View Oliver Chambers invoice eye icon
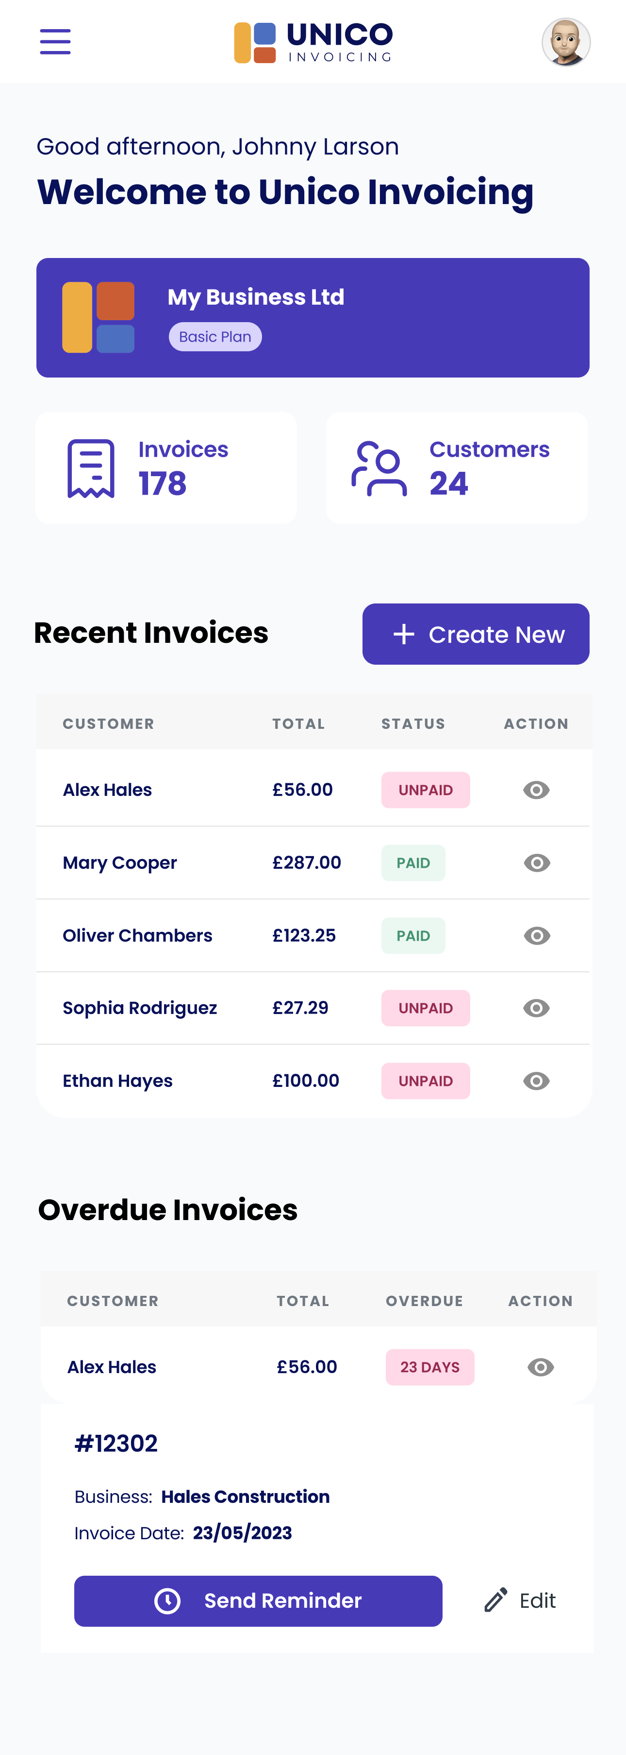 pyautogui.click(x=537, y=935)
